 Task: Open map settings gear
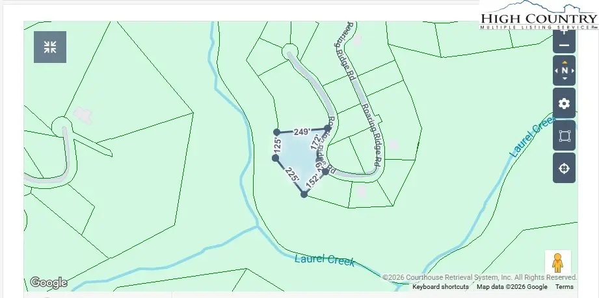coord(564,104)
